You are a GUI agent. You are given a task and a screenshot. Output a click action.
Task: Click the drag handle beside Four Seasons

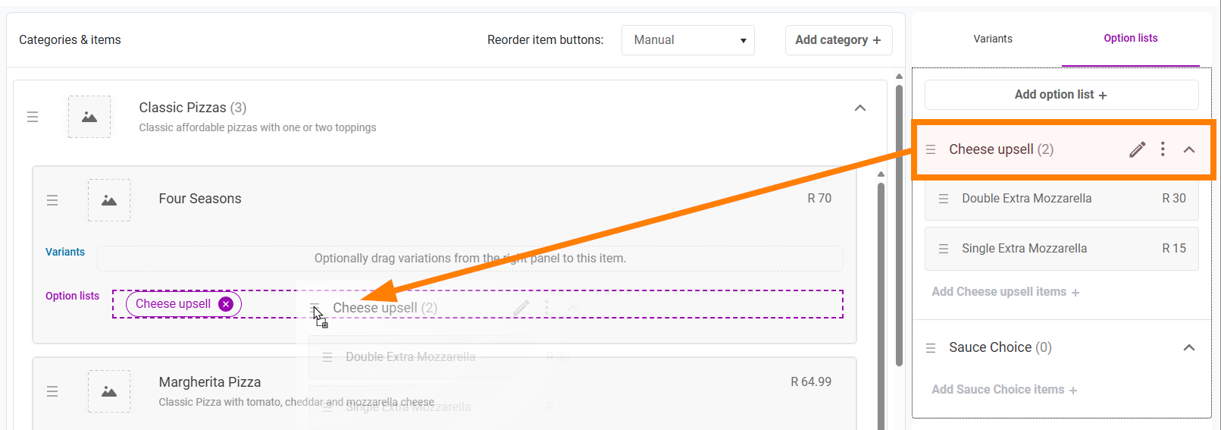[52, 200]
